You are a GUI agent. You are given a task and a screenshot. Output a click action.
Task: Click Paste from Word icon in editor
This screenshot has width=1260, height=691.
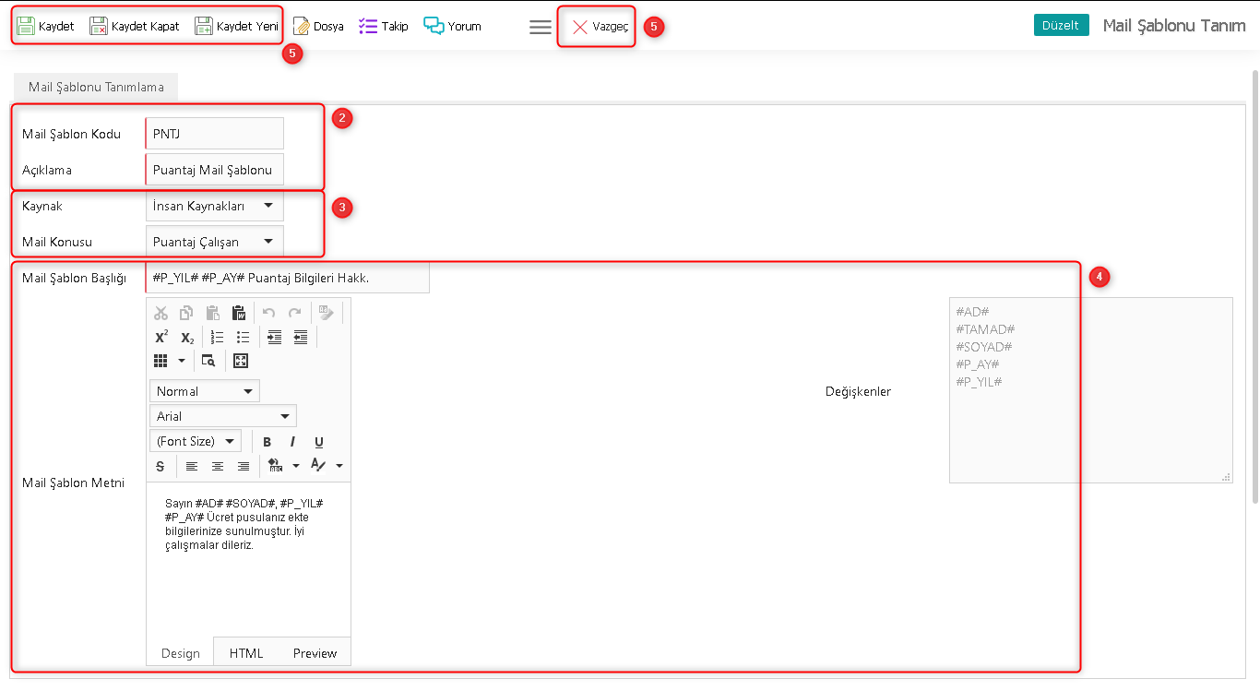coord(239,313)
